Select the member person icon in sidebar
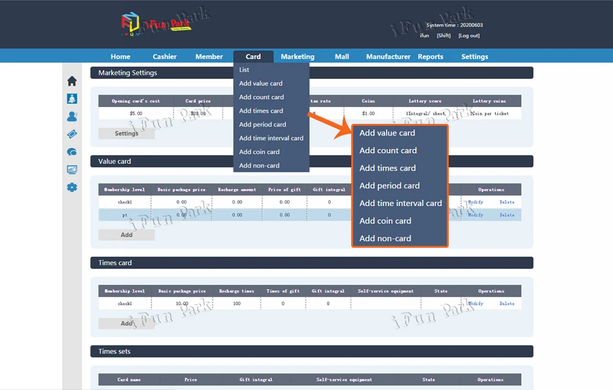Viewport: 613px width, 390px height. (72, 117)
